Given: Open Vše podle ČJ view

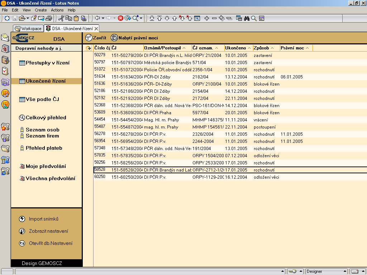Looking at the screenshot, I should (39, 99).
